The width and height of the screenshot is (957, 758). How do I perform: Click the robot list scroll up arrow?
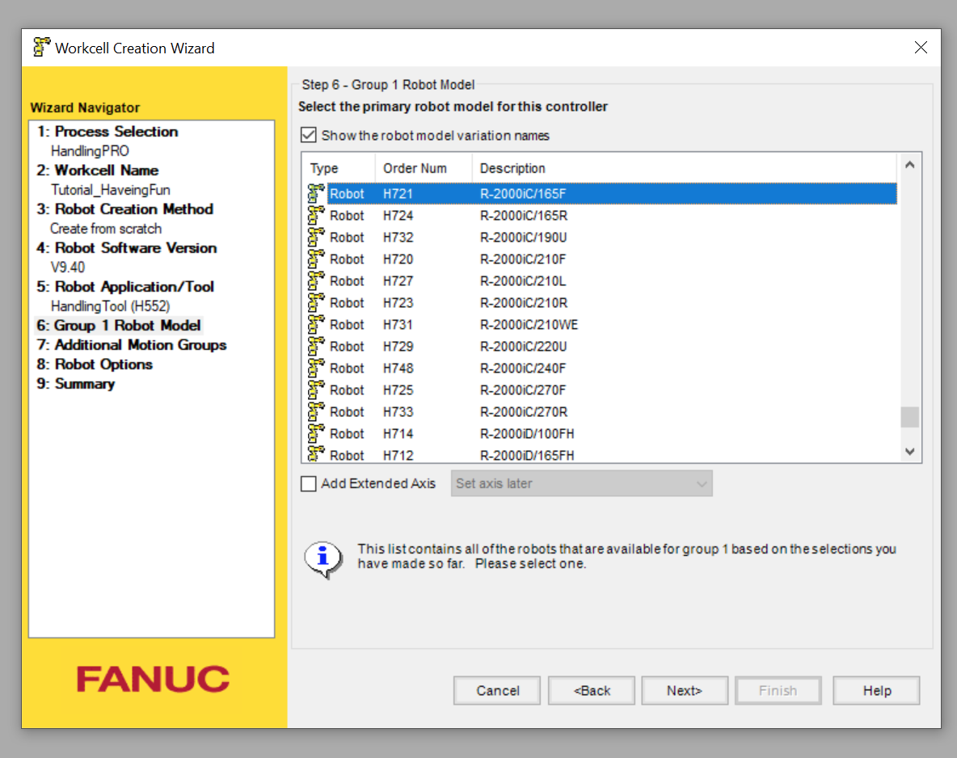coord(909,165)
